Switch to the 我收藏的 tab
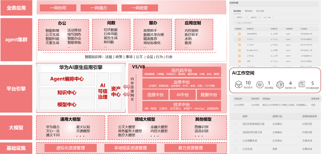Image resolution: width=322 pixels, height=154 pixels. click(x=249, y=11)
